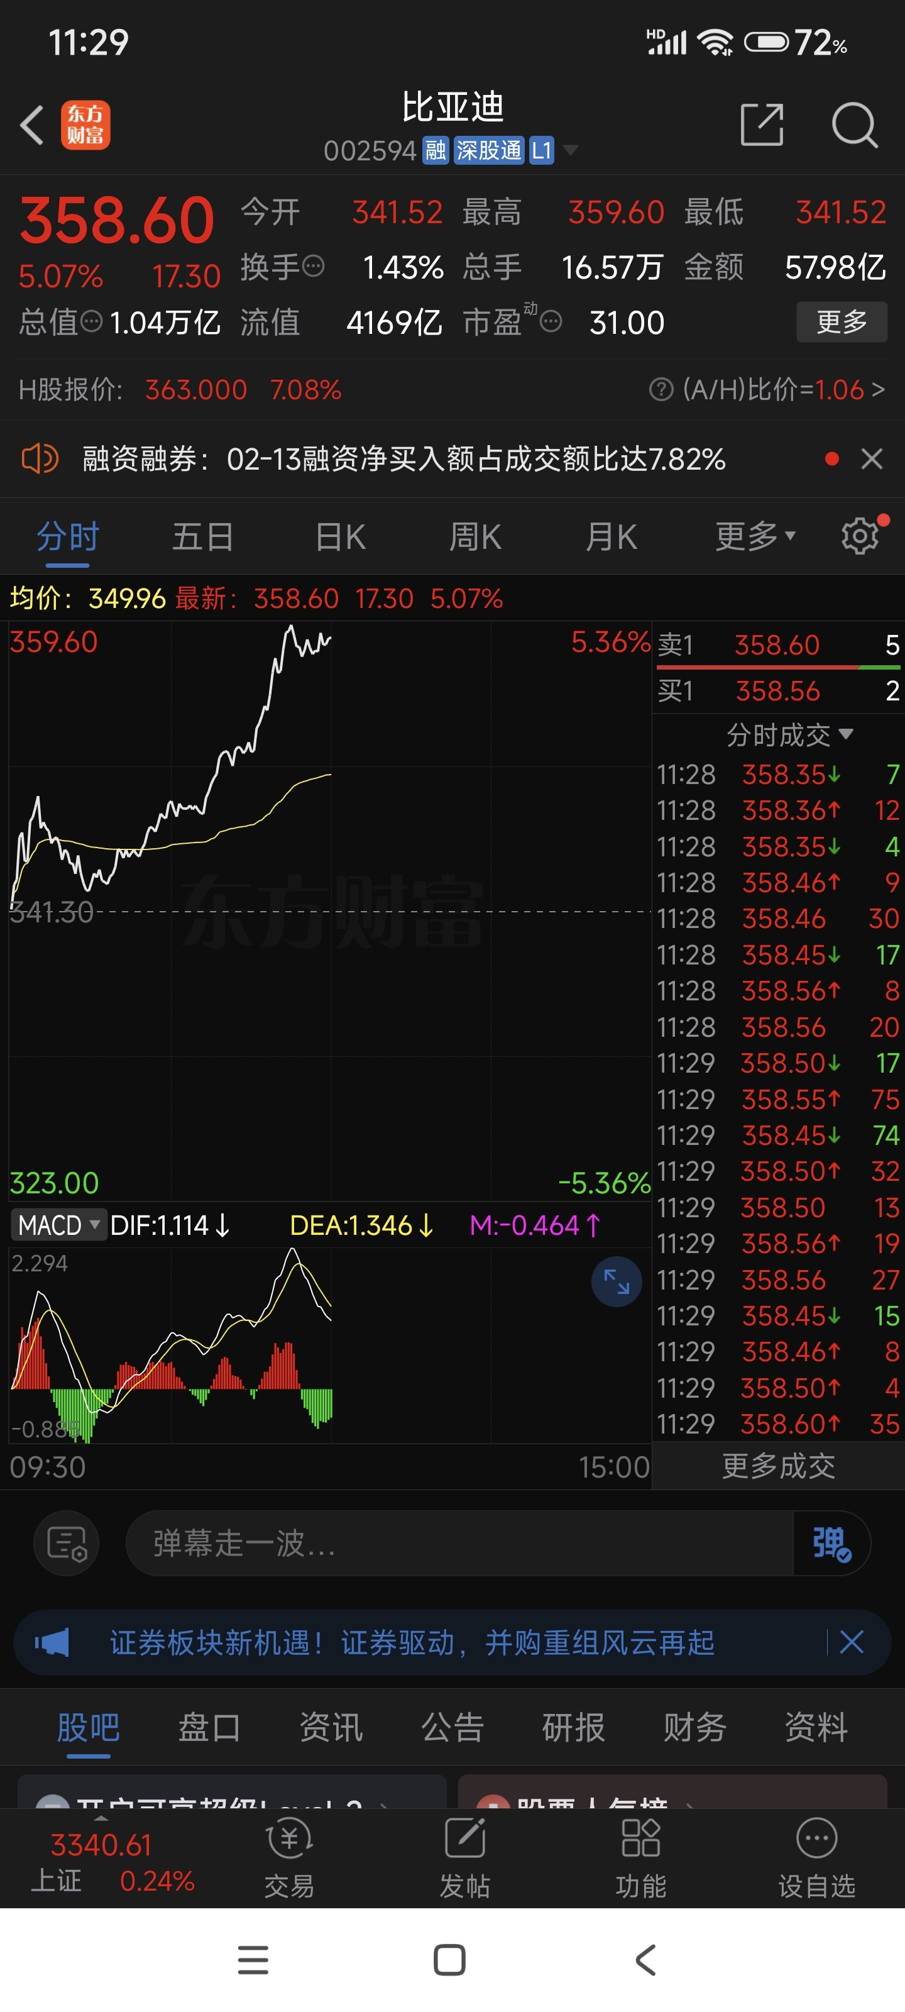Tap the back arrow at top left
This screenshot has height=2012, width=905.
tap(31, 125)
